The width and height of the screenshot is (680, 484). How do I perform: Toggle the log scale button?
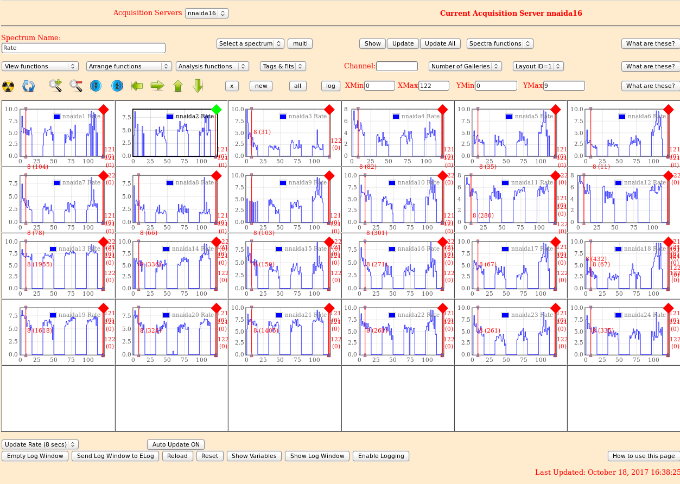tap(331, 86)
